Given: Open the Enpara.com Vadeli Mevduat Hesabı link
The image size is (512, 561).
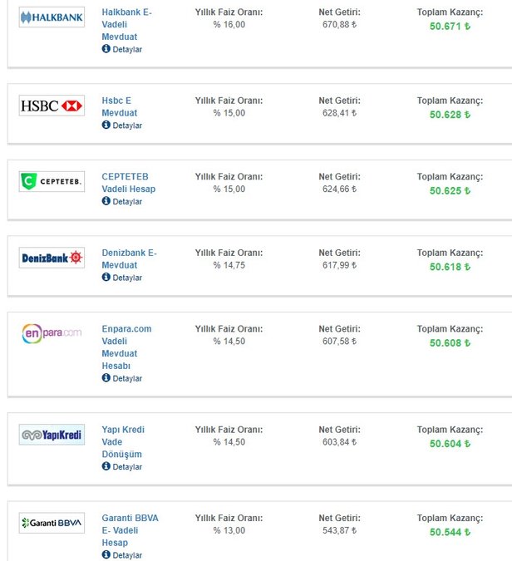Looking at the screenshot, I should click(x=126, y=347).
